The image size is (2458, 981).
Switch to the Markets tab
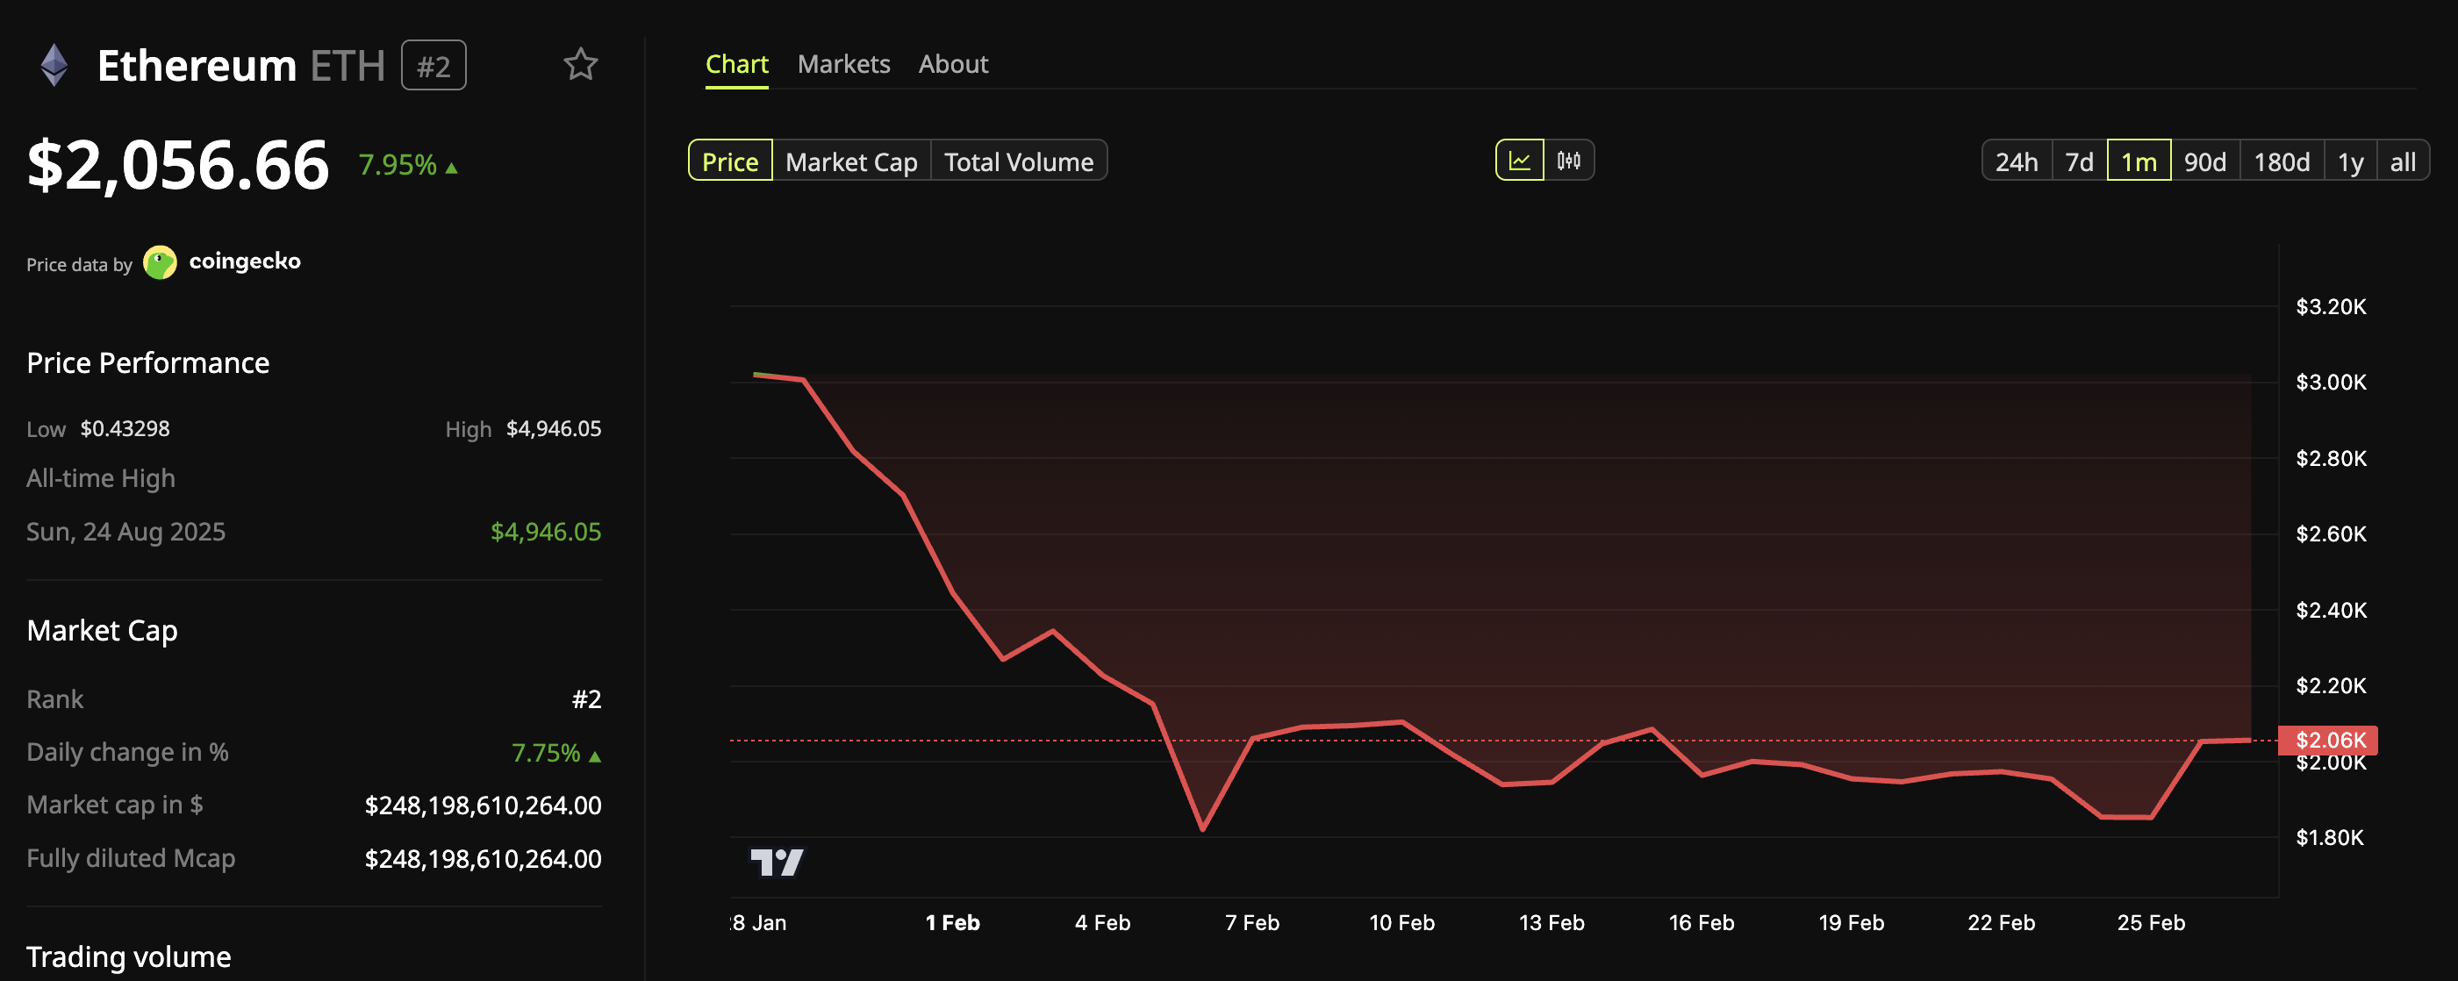point(843,63)
